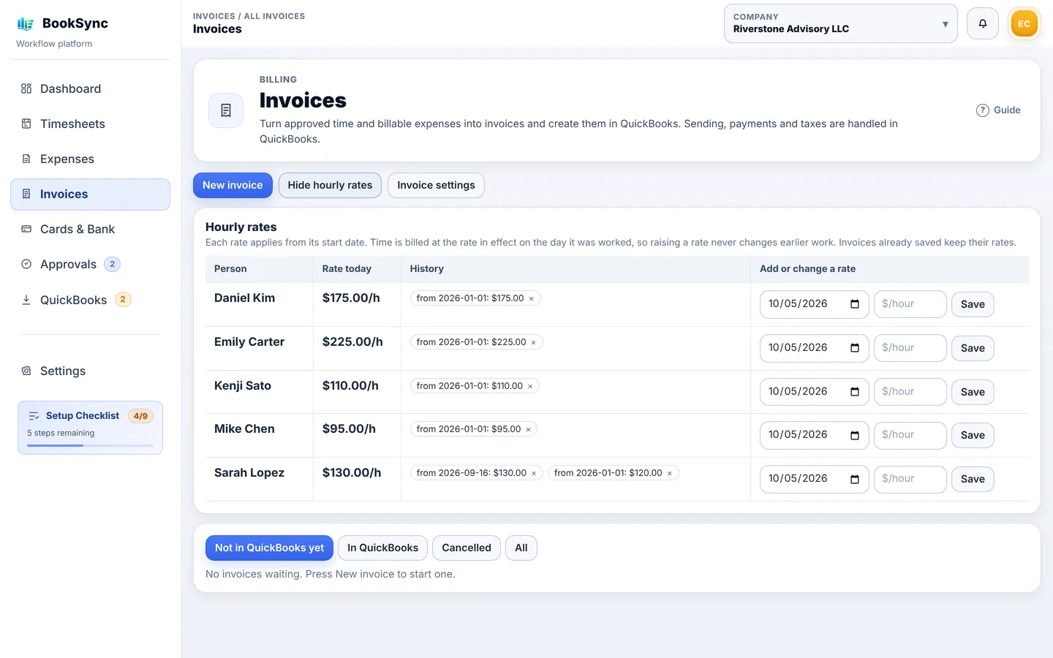Show the Not in QuickBooks yet tab
The image size is (1053, 658).
click(269, 548)
